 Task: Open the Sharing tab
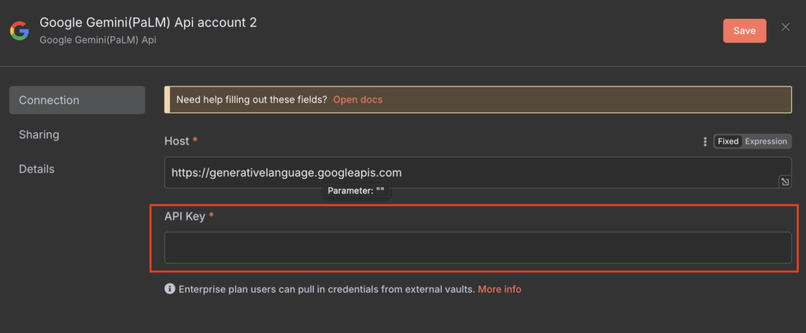pos(39,135)
